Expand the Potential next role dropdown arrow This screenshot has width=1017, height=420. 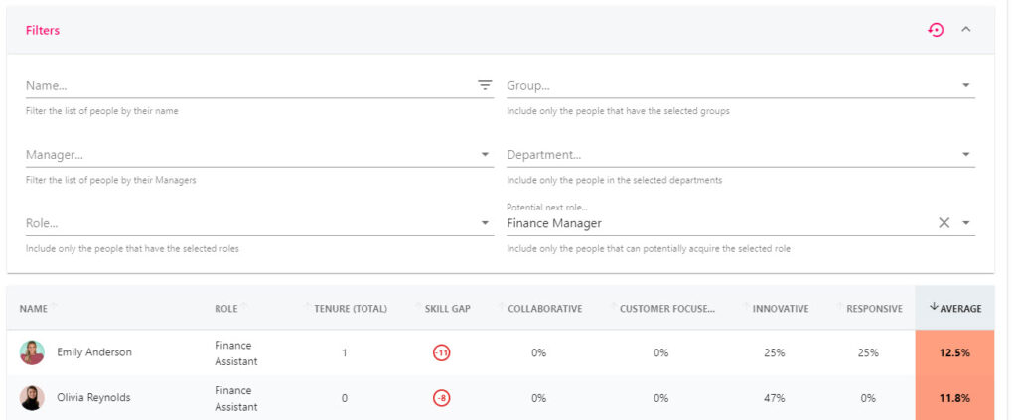tap(965, 223)
